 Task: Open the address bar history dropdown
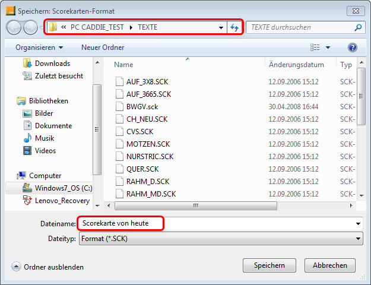click(x=221, y=27)
